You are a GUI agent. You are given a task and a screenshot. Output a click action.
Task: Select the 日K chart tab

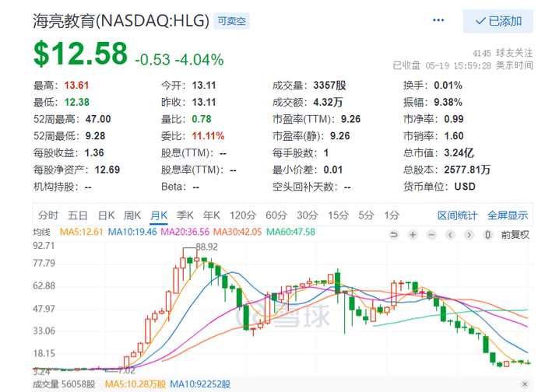pyautogui.click(x=106, y=215)
